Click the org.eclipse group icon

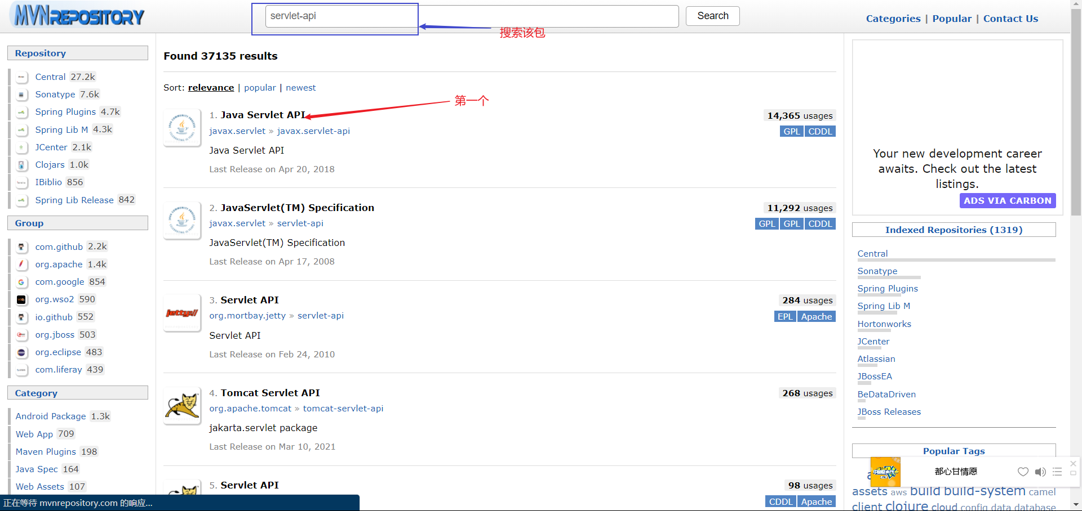22,352
